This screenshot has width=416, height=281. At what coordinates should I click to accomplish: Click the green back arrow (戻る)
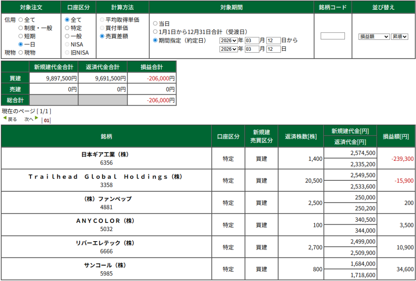pyautogui.click(x=5, y=118)
